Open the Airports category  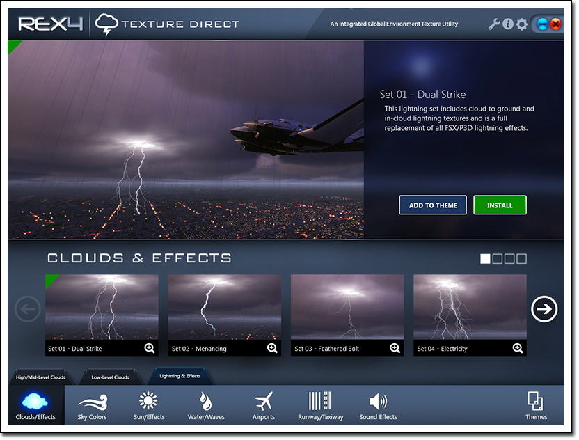[264, 406]
